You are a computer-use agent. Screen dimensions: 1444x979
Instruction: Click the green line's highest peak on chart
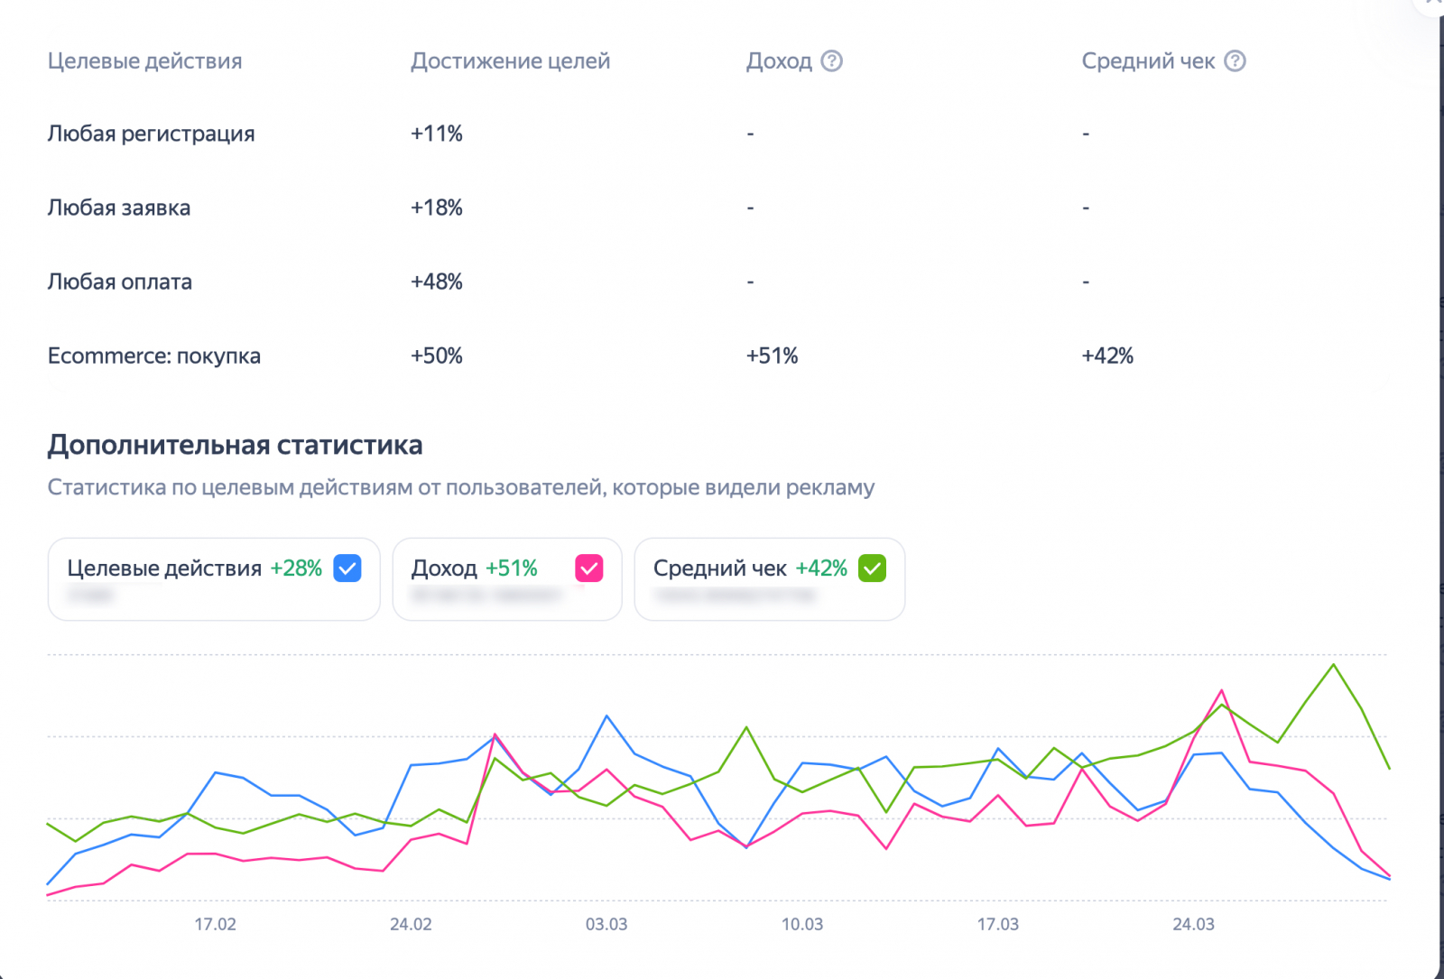pos(1333,665)
